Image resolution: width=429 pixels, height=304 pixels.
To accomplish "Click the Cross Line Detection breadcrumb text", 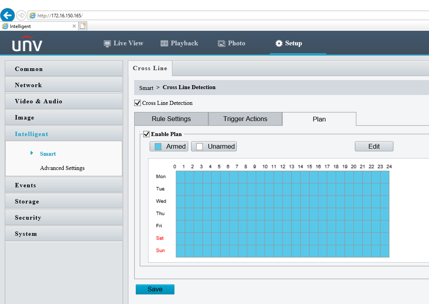I will tap(189, 87).
